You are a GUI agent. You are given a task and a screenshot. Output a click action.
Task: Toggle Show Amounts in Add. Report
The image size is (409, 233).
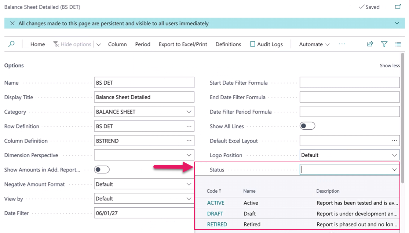(102, 169)
